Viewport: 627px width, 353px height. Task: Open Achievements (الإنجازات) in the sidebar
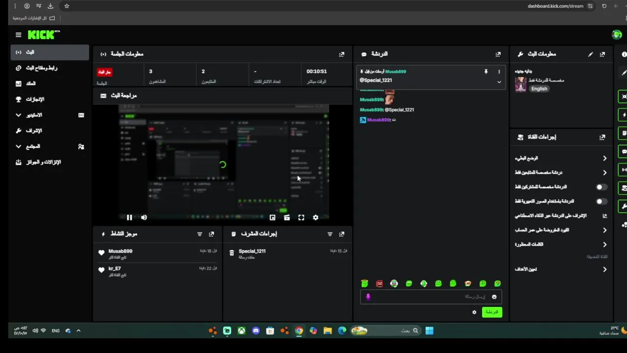[x=49, y=100]
